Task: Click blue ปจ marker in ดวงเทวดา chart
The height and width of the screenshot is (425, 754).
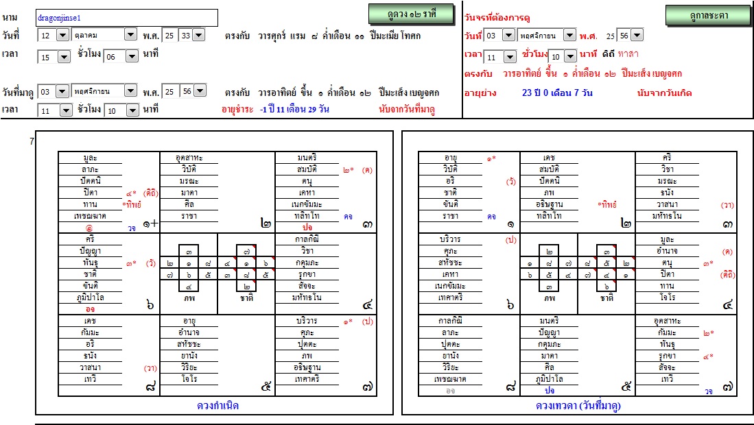Action: click(549, 391)
